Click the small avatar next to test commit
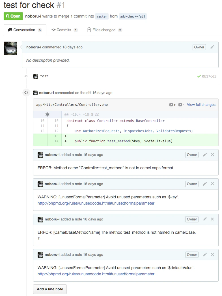This screenshot has height=296, width=222. point(36,76)
